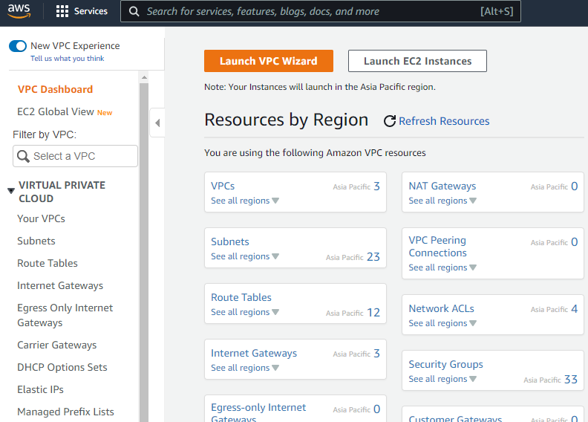Click the sidebar scrollbar up arrow
This screenshot has height=422, width=588.
[144, 78]
